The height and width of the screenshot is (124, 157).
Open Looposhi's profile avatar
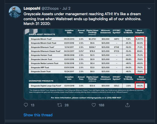coord(15,12)
